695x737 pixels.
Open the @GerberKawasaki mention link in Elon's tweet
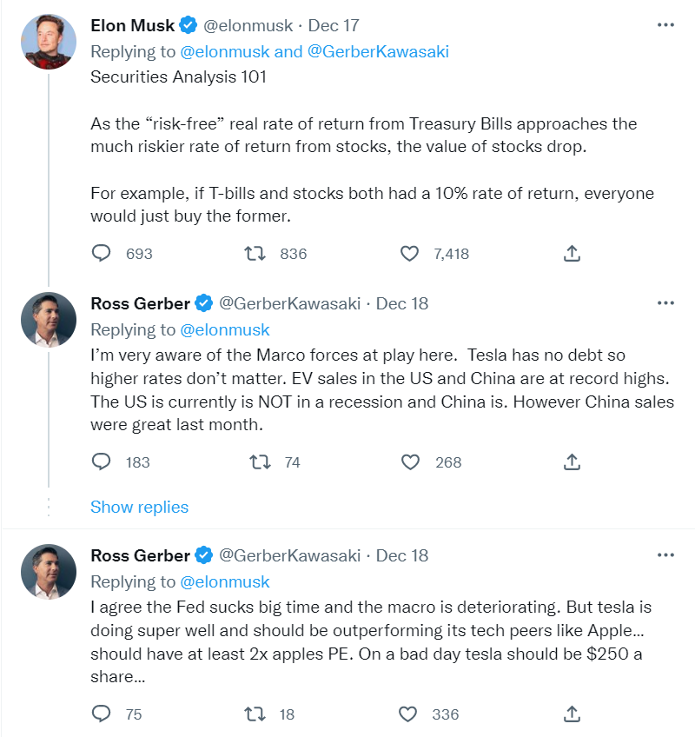[x=378, y=51]
